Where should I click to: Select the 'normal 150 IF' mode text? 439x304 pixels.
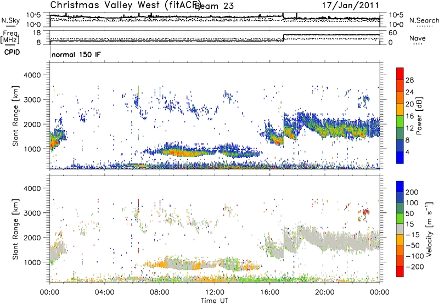click(x=76, y=54)
